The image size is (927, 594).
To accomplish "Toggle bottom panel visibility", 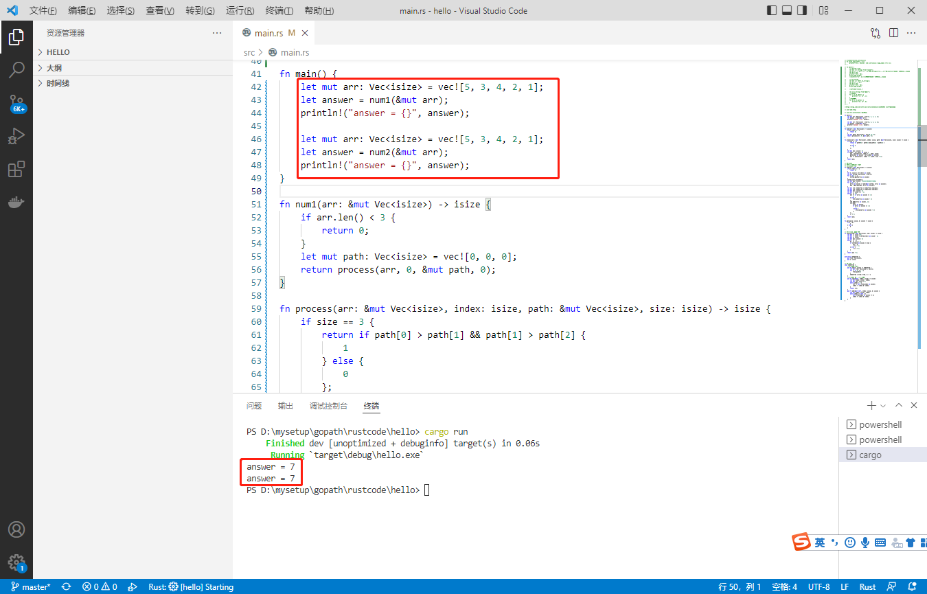I will pos(788,10).
